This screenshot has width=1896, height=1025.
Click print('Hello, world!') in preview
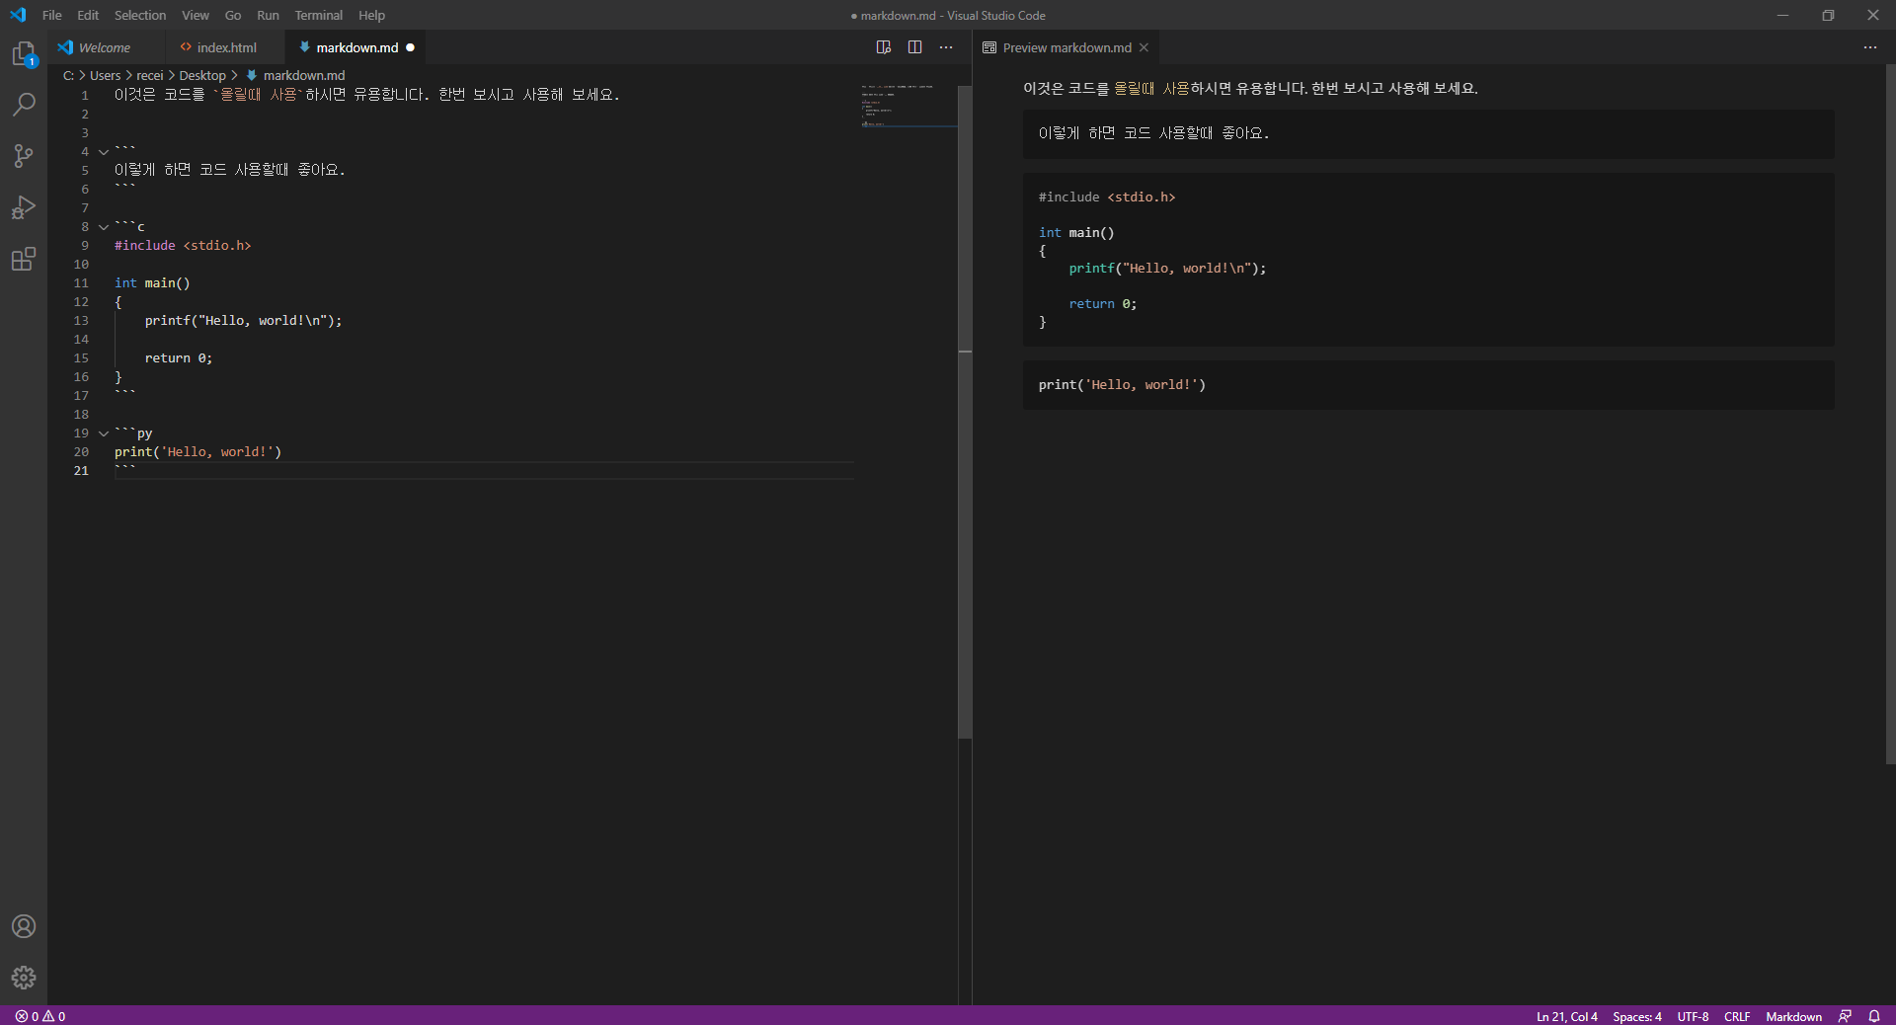(1122, 385)
